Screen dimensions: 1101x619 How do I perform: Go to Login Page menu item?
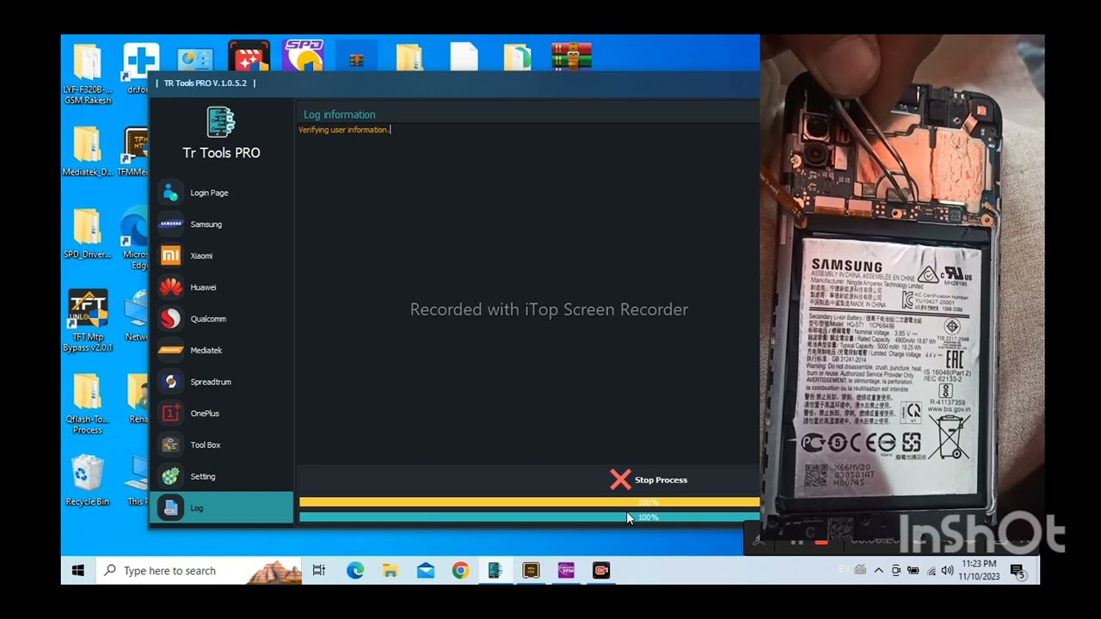tap(209, 193)
